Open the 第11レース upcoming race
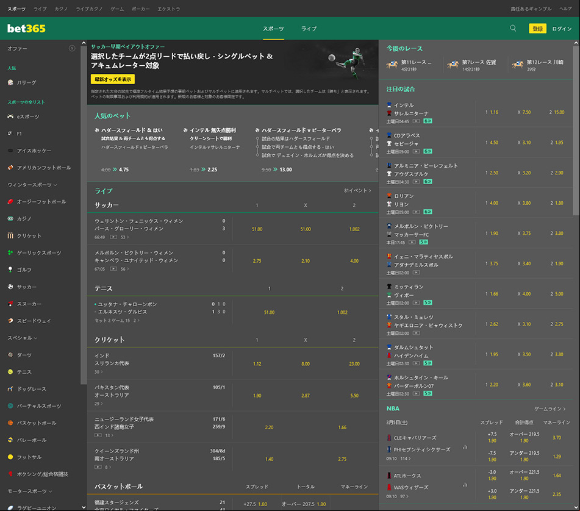The width and height of the screenshot is (580, 511). click(410, 65)
